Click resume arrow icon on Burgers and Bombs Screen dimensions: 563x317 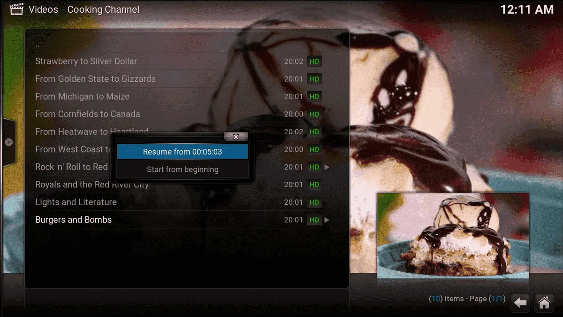(327, 220)
